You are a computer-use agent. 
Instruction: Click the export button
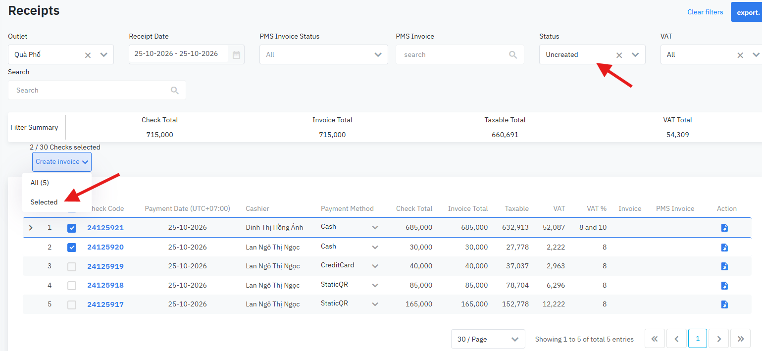pyautogui.click(x=747, y=12)
